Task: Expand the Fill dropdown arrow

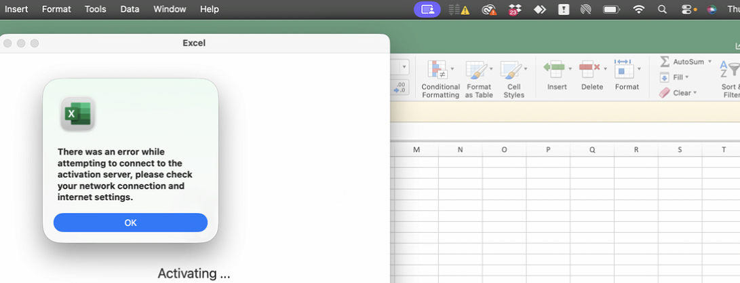Action: [686, 77]
